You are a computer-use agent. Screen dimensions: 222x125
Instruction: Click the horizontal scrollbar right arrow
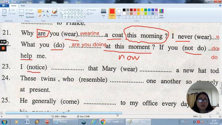pos(218,113)
